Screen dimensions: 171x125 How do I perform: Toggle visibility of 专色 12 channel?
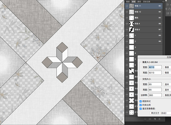[127, 12]
